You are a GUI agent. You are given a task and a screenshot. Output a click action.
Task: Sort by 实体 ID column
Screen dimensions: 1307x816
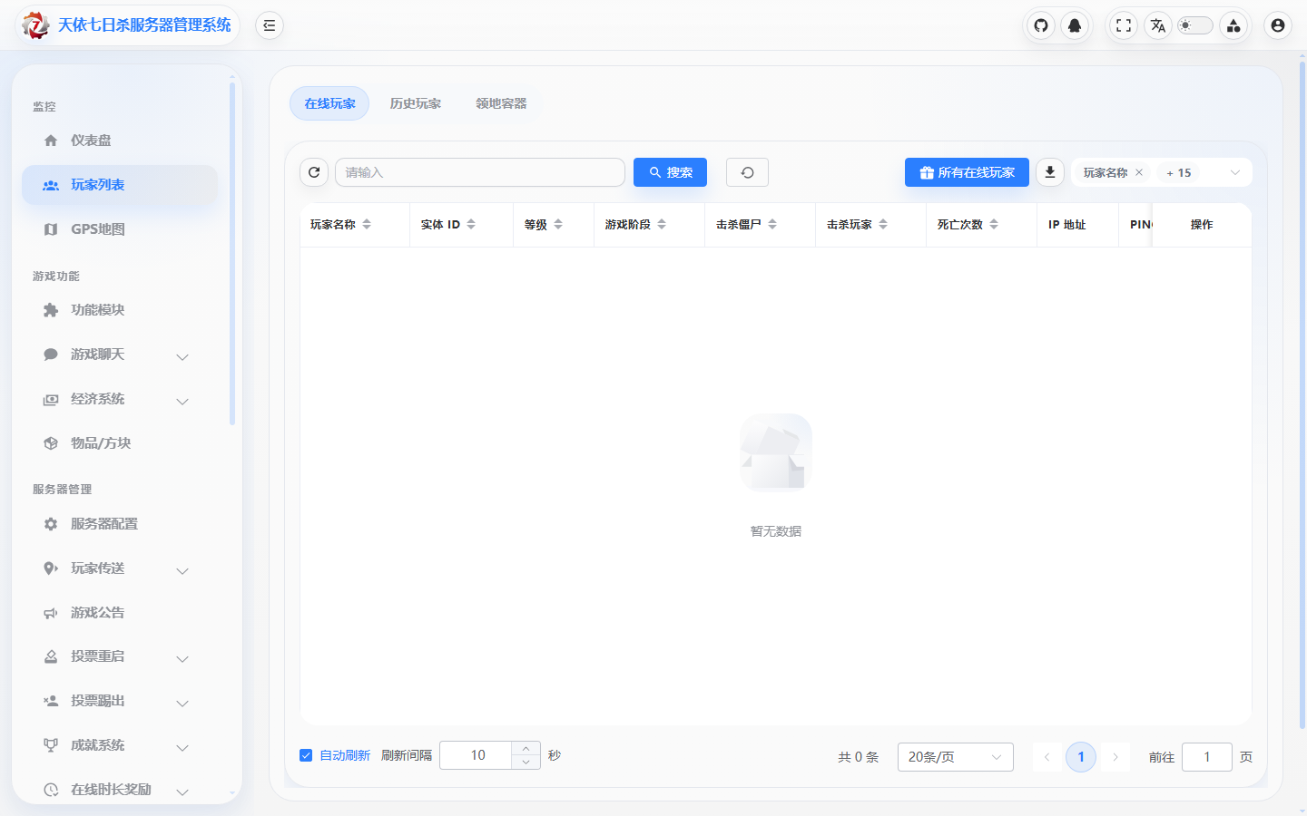[x=471, y=224]
